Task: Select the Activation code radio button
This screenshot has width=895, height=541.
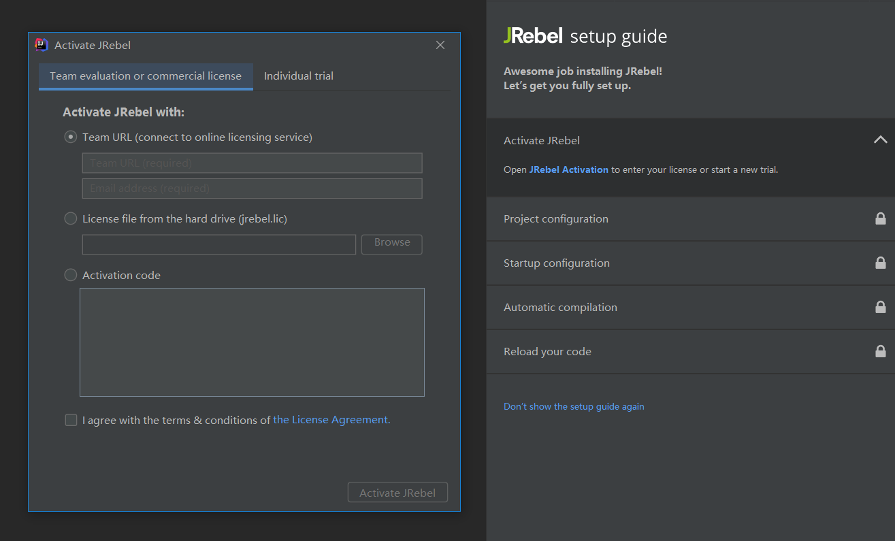Action: [x=71, y=275]
